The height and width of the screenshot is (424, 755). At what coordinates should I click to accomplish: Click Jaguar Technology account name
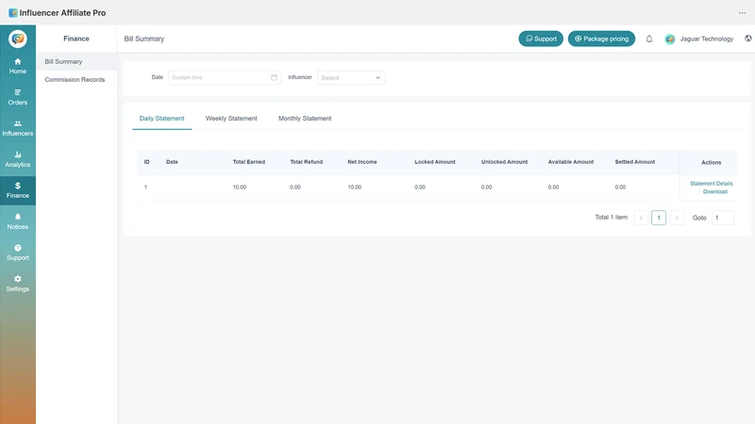pyautogui.click(x=706, y=39)
